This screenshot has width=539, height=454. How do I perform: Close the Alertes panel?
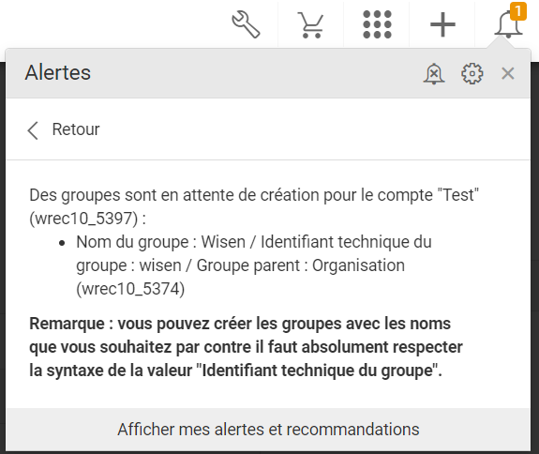508,73
